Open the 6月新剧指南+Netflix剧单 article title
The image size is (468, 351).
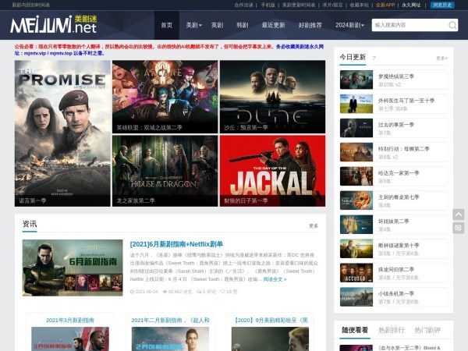pyautogui.click(x=176, y=244)
